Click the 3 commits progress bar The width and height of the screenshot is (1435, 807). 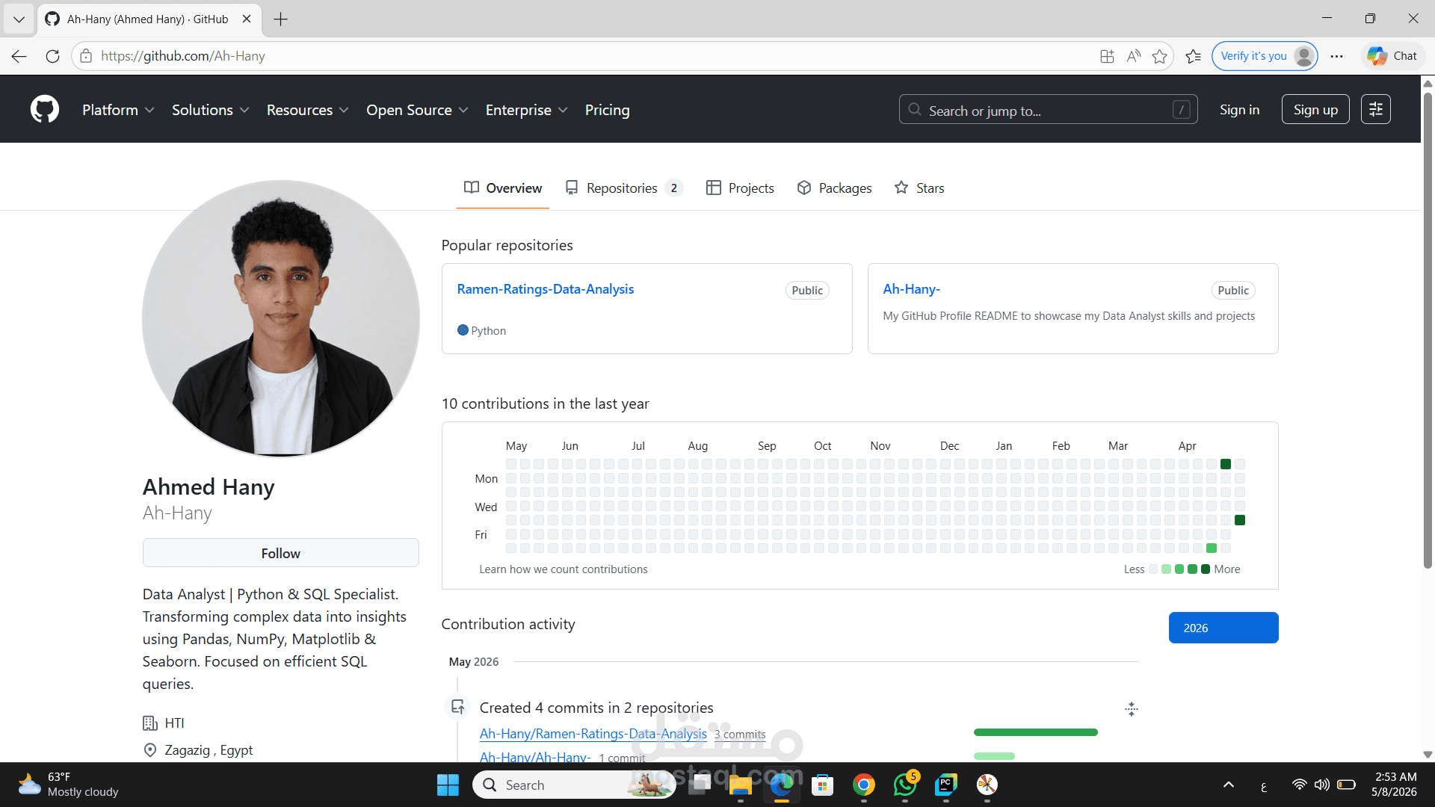(1035, 732)
